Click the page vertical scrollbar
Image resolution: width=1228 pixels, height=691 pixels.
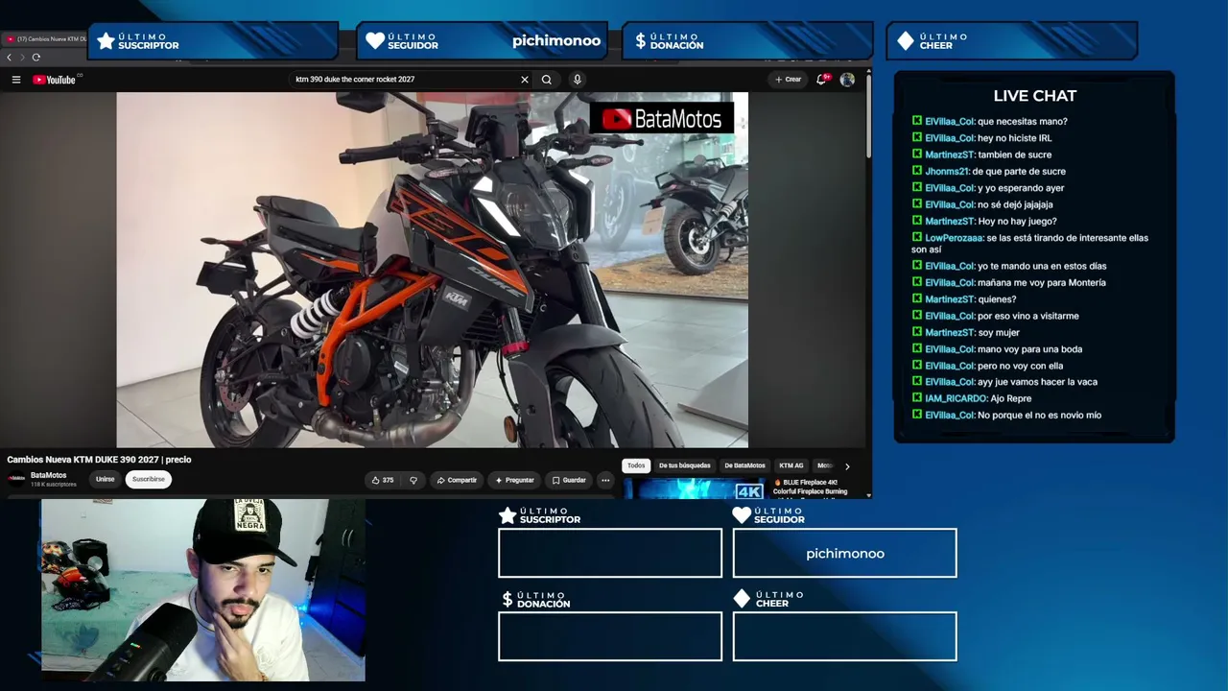[x=869, y=115]
